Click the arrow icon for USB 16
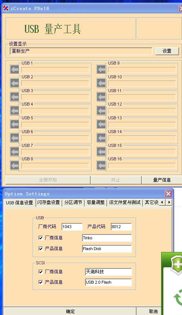 click(101, 165)
